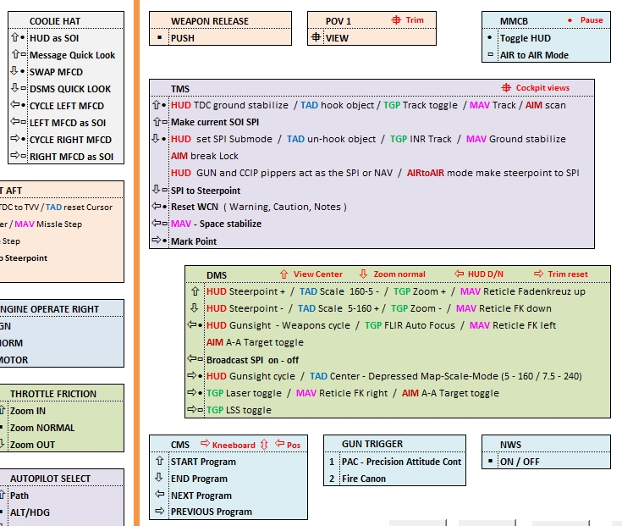Screen dimensions: 622x526
Task: Select the AIM break Lock line
Action: pos(205,156)
